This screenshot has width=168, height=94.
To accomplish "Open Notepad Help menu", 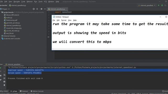I will [x=75, y=20].
